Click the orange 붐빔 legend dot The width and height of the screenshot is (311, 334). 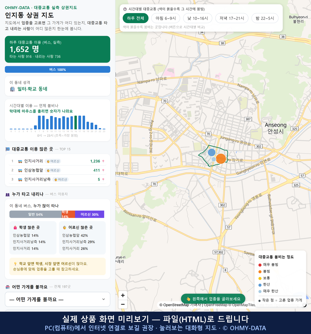pyautogui.click(x=260, y=272)
